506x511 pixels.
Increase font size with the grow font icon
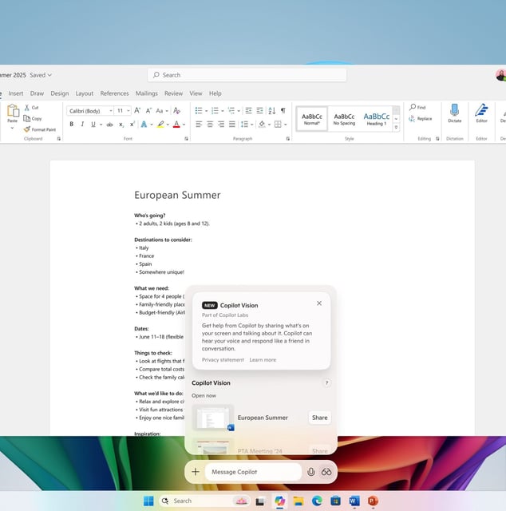click(137, 111)
